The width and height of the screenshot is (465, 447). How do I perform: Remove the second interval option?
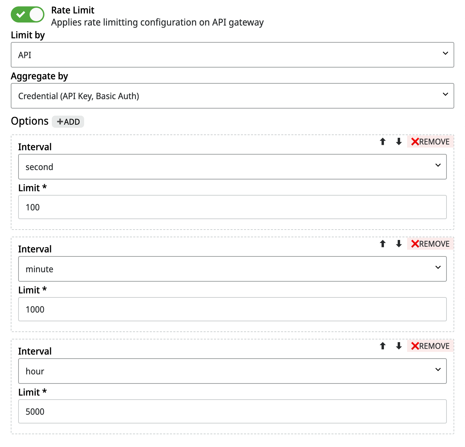(x=430, y=142)
